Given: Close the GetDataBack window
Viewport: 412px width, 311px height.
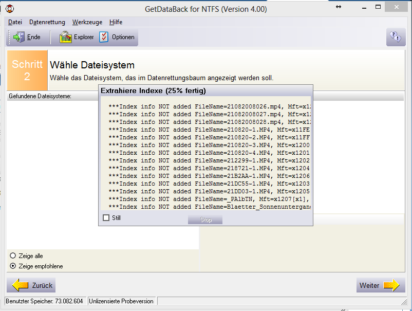Looking at the screenshot, I should click(x=396, y=7).
